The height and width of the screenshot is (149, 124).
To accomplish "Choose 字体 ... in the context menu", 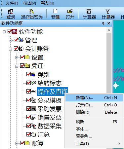I will [94, 129].
